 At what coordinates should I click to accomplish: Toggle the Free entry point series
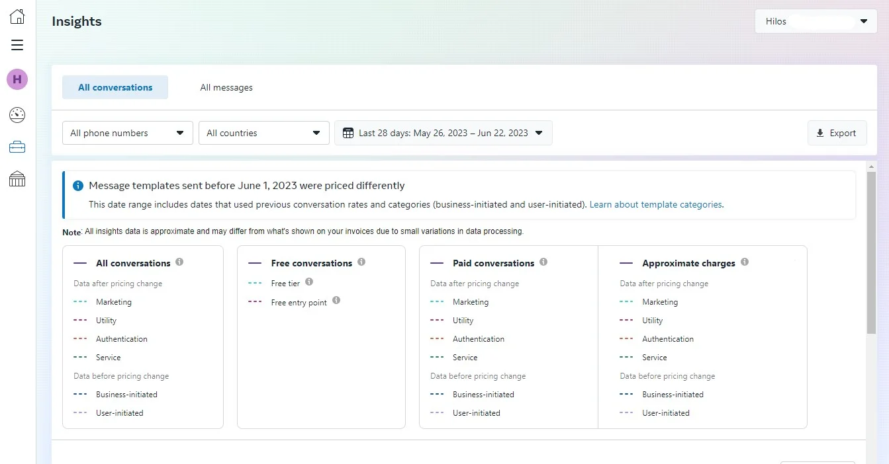[288, 303]
